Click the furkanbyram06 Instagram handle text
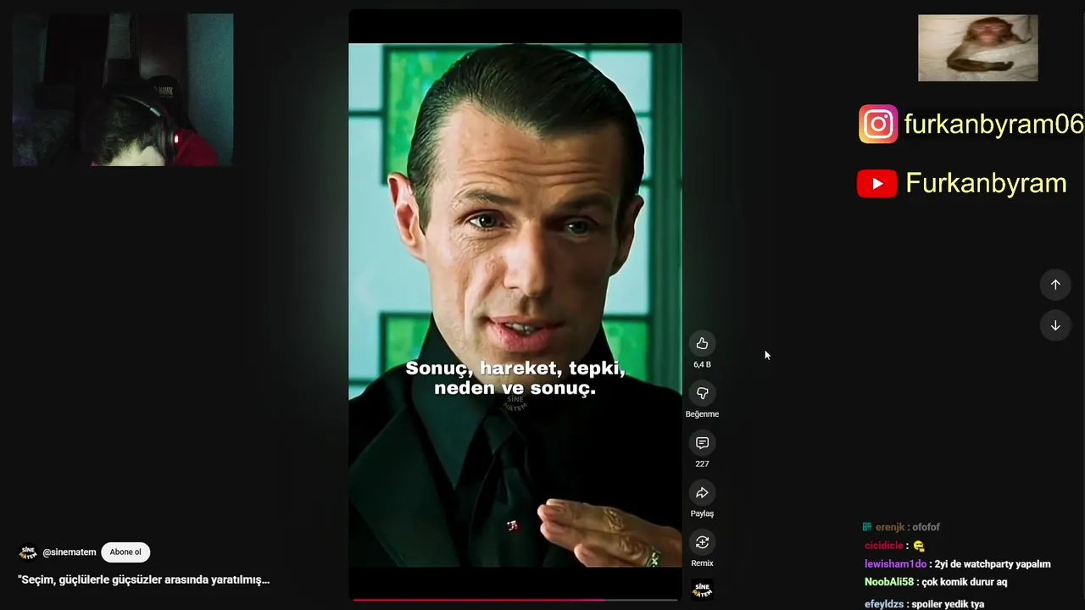This screenshot has height=610, width=1085. pos(993,125)
